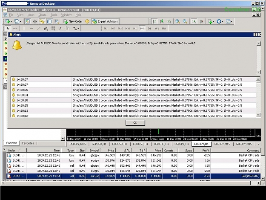Switch chart to line chart icon
The height and width of the screenshot is (200, 266).
click(169, 21)
